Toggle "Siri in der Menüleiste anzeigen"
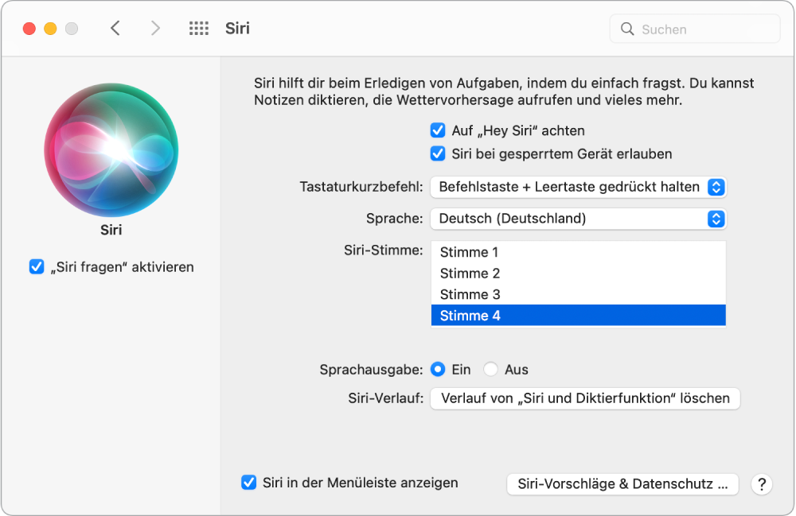 pos(248,483)
